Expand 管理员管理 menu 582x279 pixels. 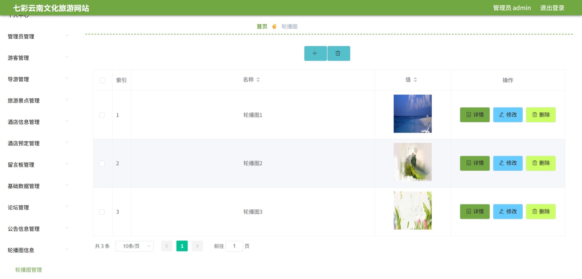[38, 36]
